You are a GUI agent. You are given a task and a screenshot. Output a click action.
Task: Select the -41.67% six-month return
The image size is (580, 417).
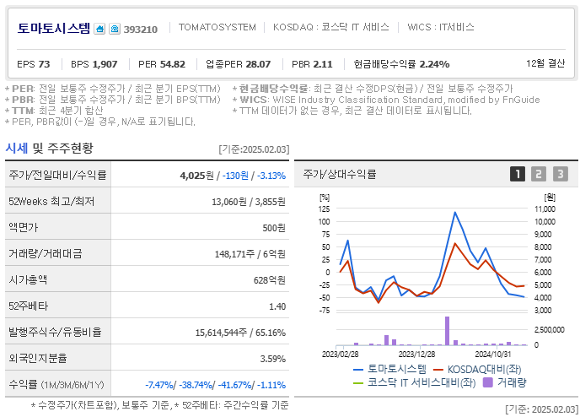click(x=234, y=385)
